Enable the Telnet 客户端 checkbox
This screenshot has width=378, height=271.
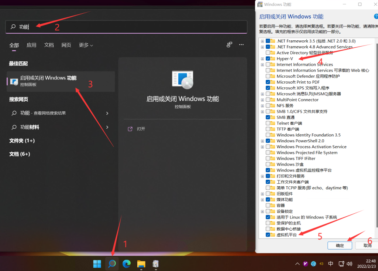268,123
